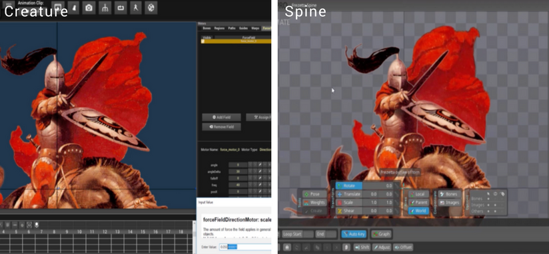Click the angleDelta value field showing 30
Screen dimensions: 549x254
tap(238, 172)
